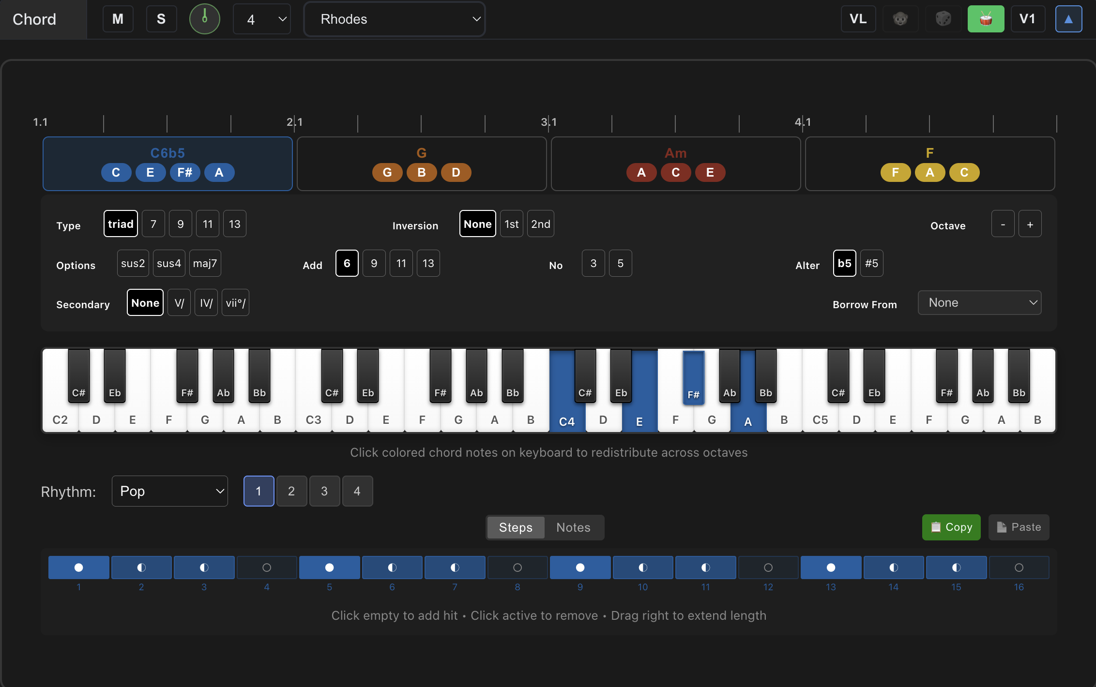Enable sus4 chord option
The width and height of the screenshot is (1096, 687).
(x=169, y=263)
